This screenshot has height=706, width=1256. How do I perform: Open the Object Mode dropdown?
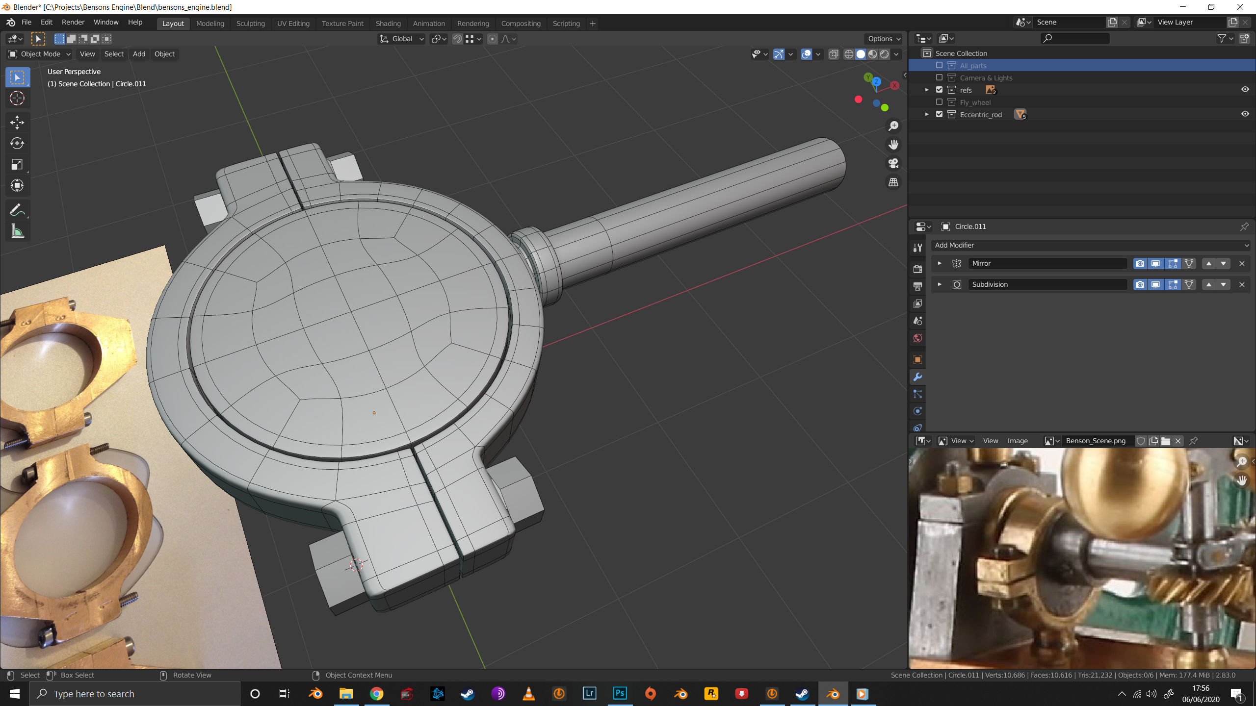click(x=40, y=54)
